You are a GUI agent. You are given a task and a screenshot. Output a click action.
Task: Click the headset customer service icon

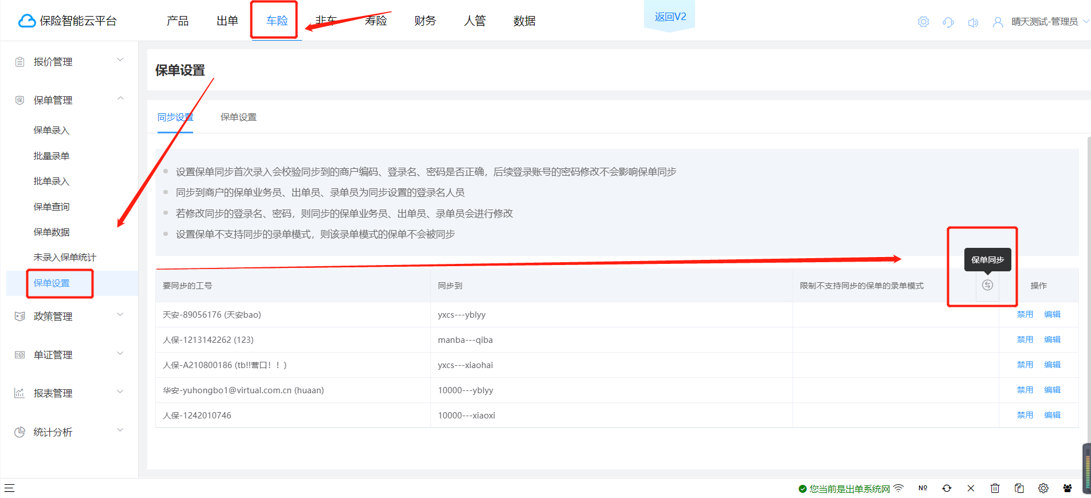pyautogui.click(x=948, y=22)
